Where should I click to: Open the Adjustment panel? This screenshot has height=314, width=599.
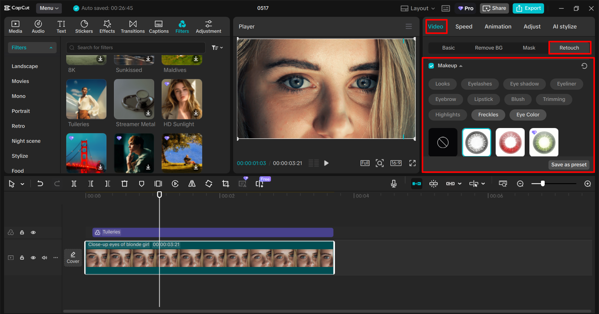[208, 26]
